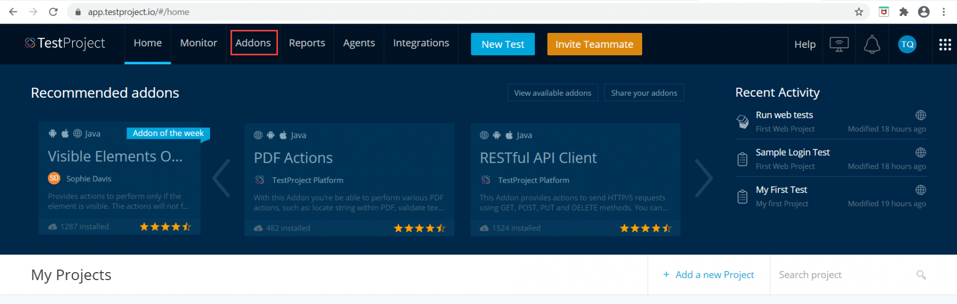Bookmark this page with the star icon
The height and width of the screenshot is (304, 957).
point(859,12)
